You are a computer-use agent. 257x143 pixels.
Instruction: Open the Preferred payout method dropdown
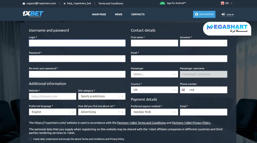tap(154, 112)
